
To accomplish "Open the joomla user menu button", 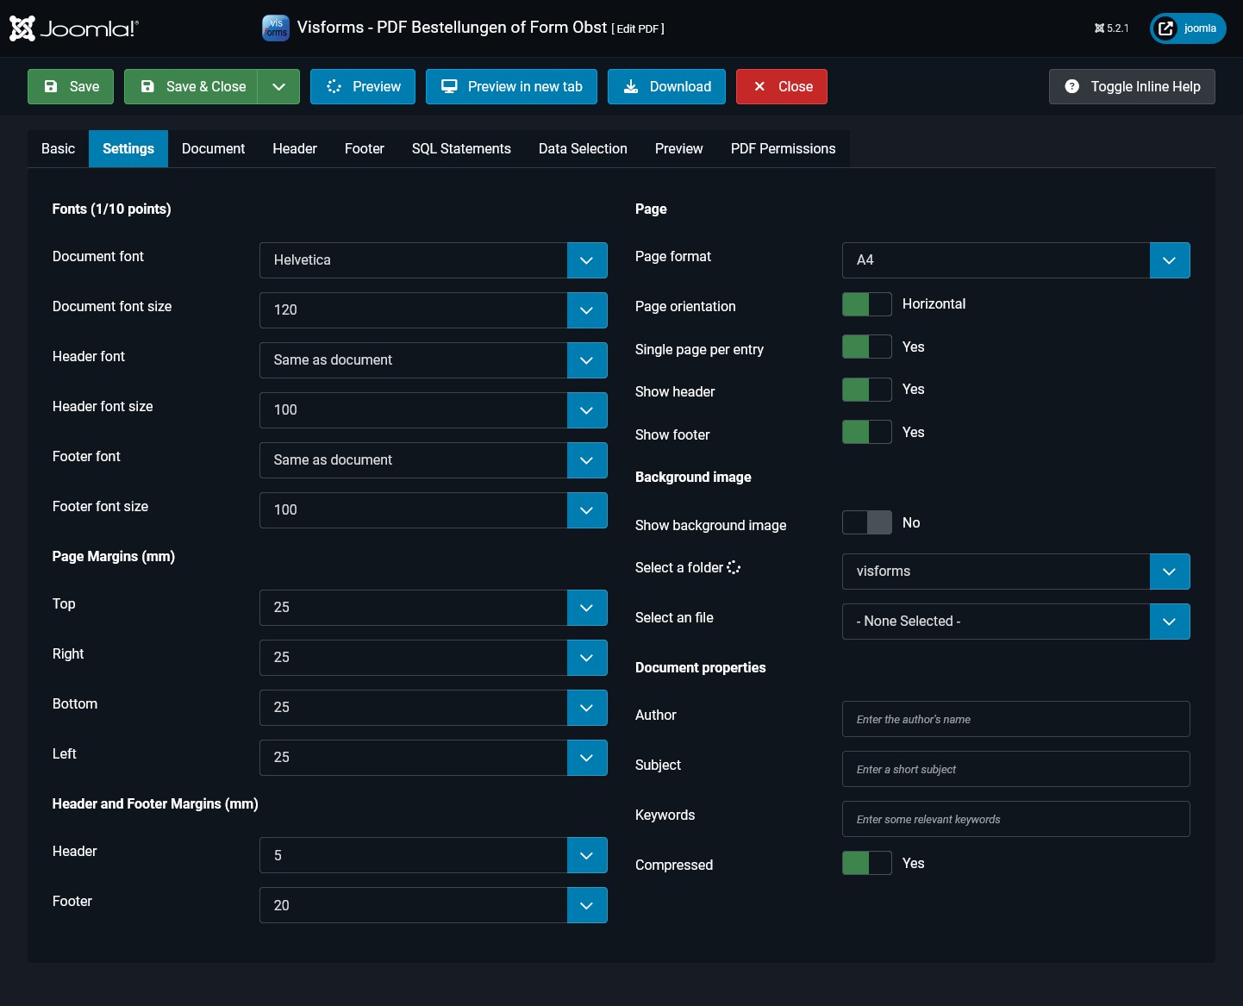I will 1188,28.
